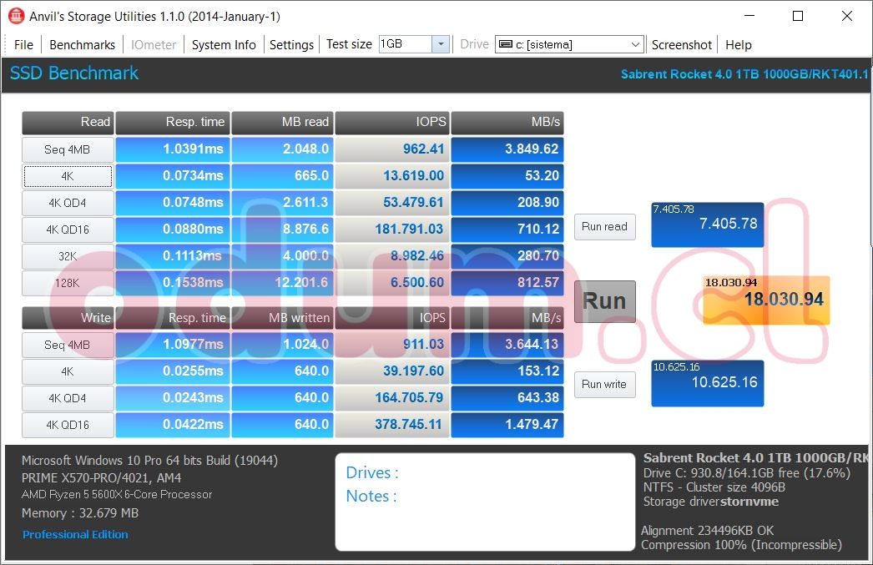Select the read 4K QD16 test button
873x565 pixels.
(x=68, y=230)
